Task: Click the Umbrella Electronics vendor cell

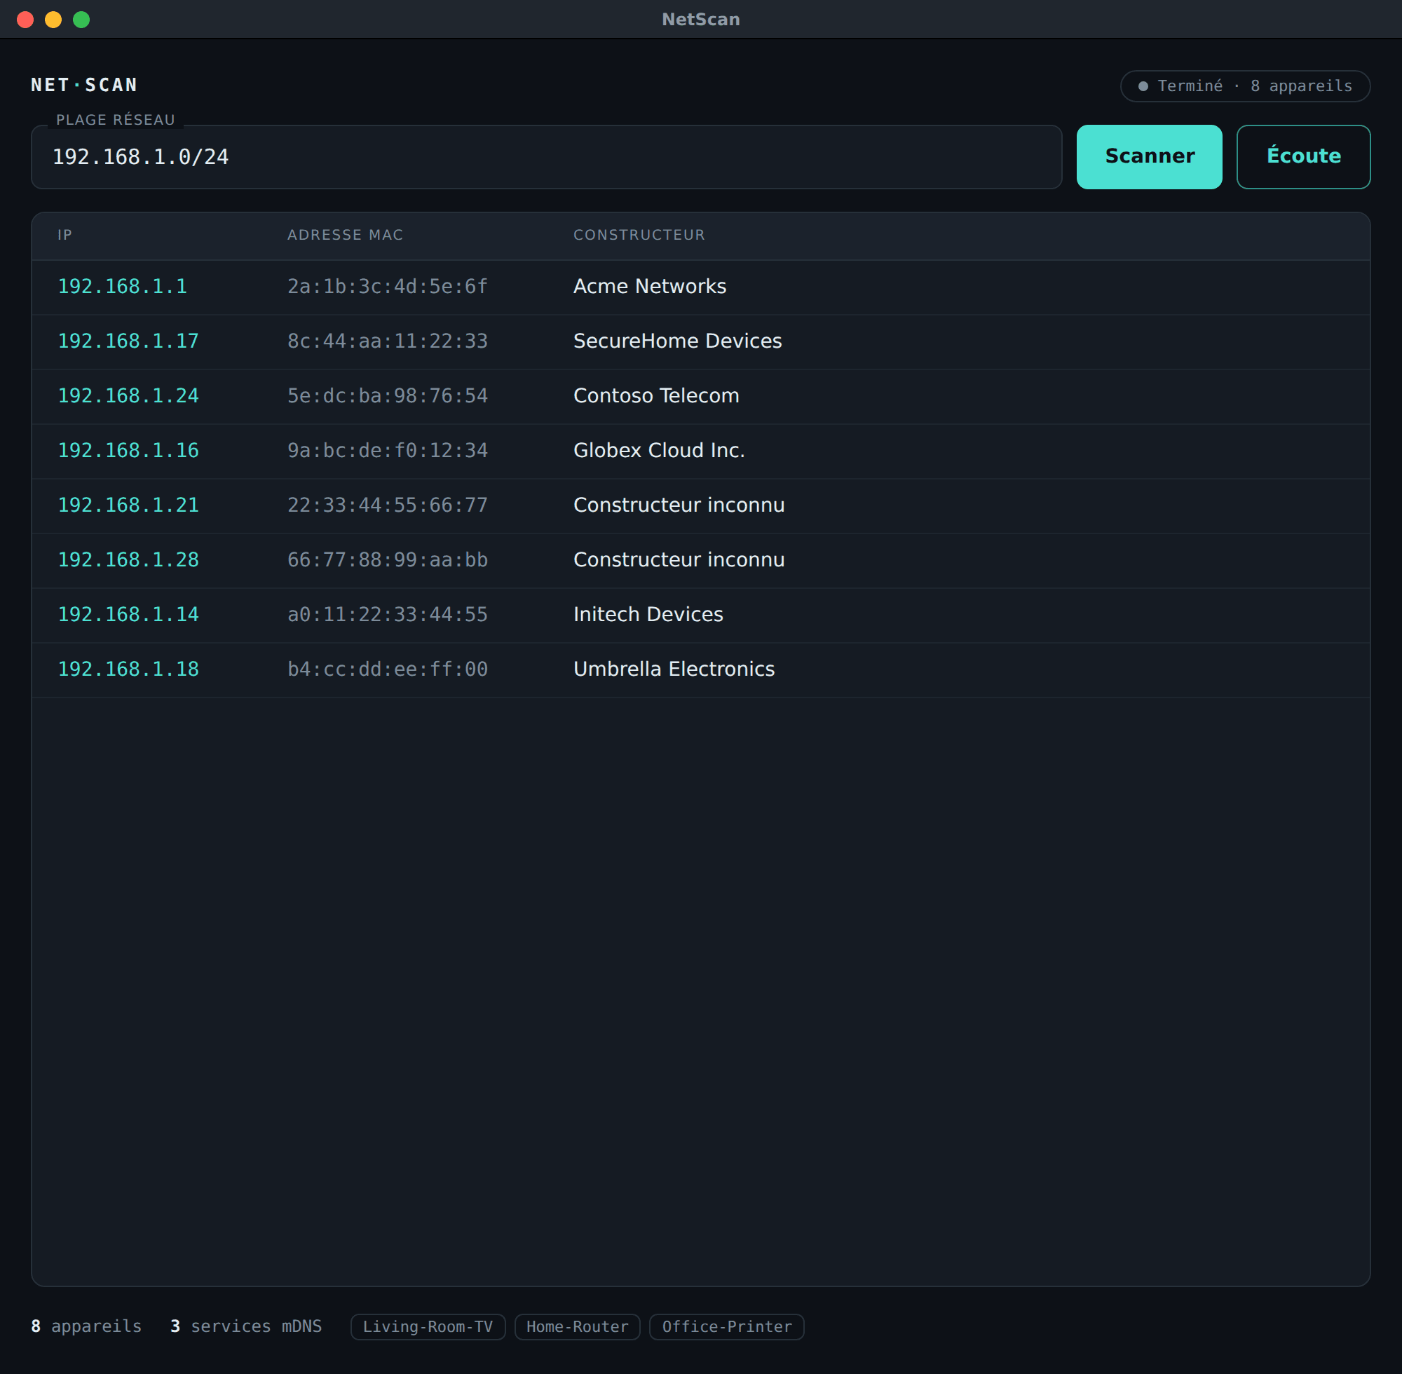Action: (674, 669)
